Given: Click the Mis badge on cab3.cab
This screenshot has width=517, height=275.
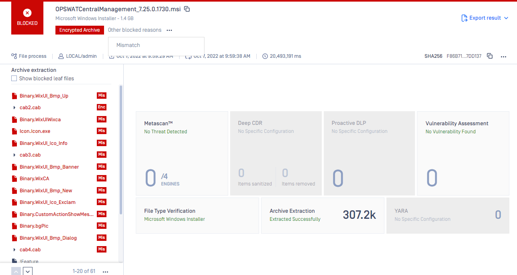Looking at the screenshot, I should [102, 155].
